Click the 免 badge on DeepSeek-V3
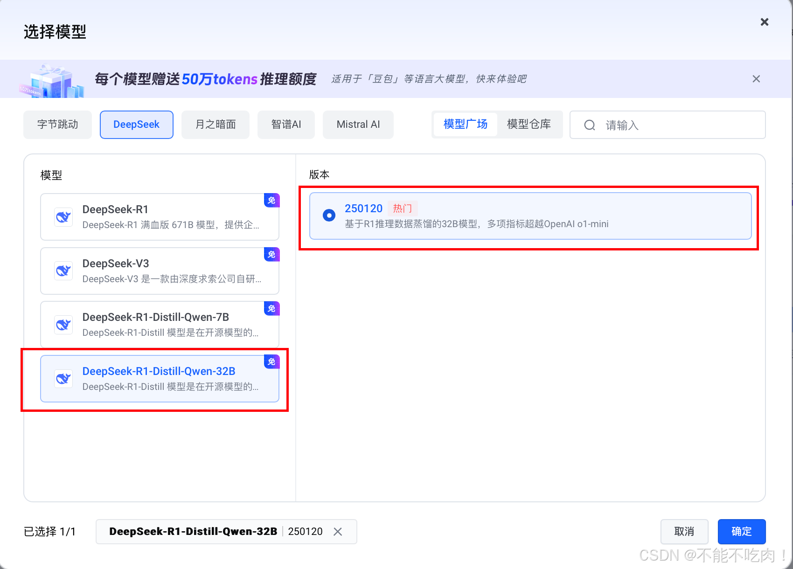Image resolution: width=793 pixels, height=569 pixels. pyautogui.click(x=271, y=255)
